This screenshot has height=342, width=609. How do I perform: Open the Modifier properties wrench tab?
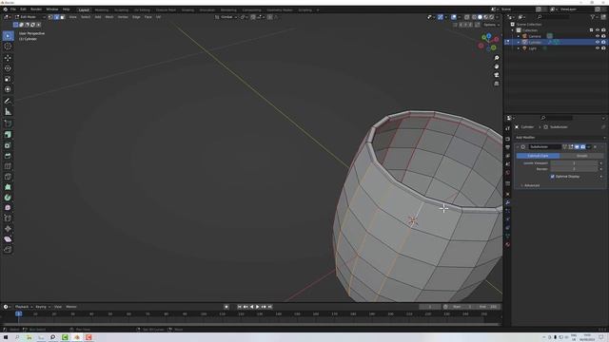tap(507, 202)
